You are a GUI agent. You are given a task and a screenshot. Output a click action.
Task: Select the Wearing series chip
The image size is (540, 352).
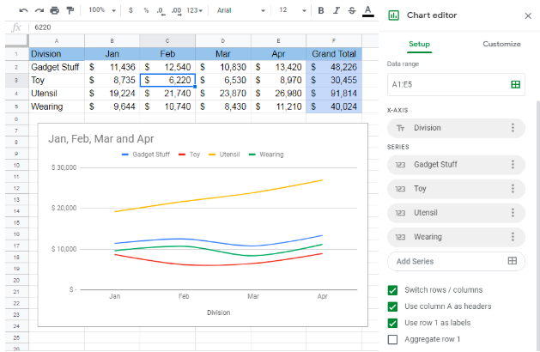point(456,237)
